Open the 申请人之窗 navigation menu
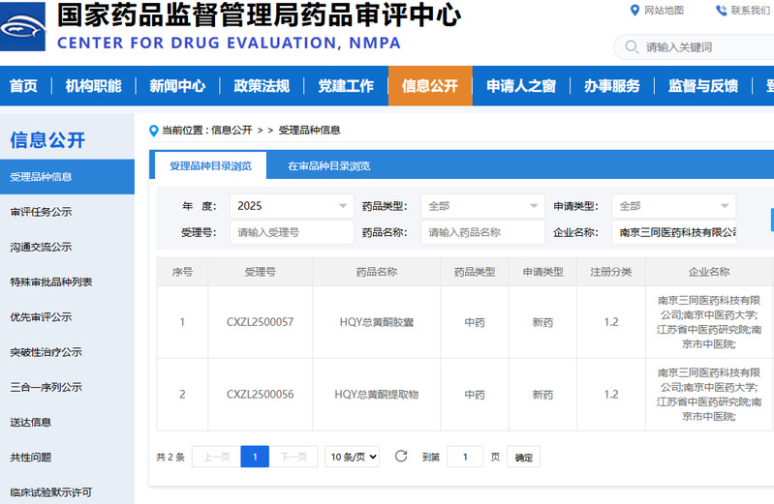This screenshot has width=774, height=504. click(521, 86)
